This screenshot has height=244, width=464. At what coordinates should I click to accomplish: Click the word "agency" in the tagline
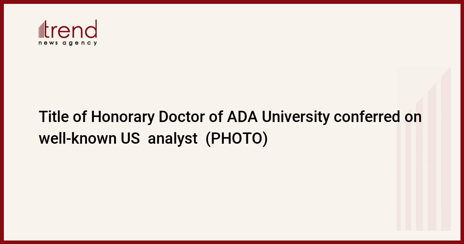pos(80,43)
